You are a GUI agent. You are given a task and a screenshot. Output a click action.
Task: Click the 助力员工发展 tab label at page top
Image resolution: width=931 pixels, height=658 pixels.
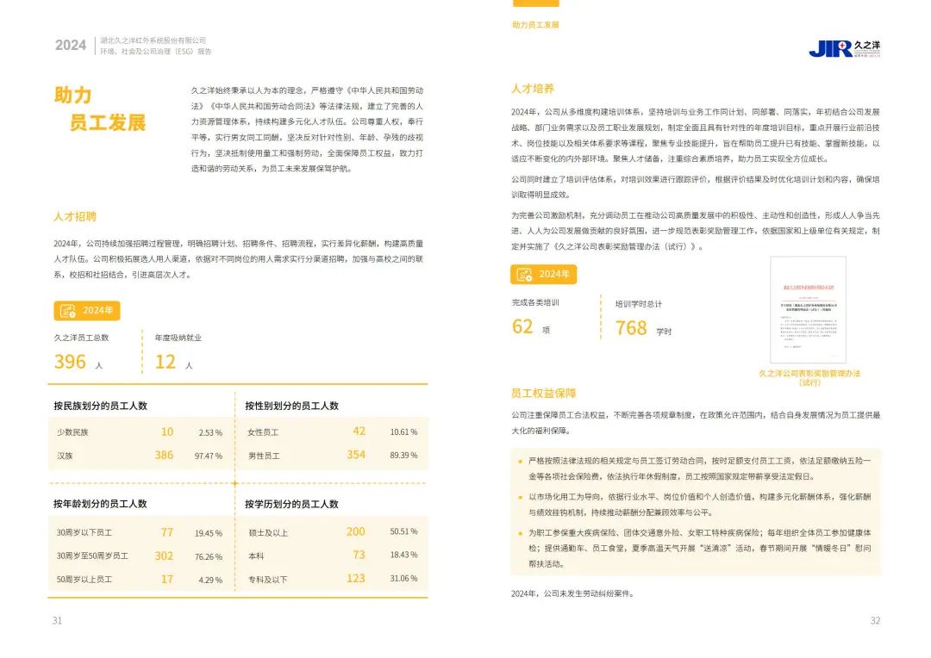click(x=535, y=25)
